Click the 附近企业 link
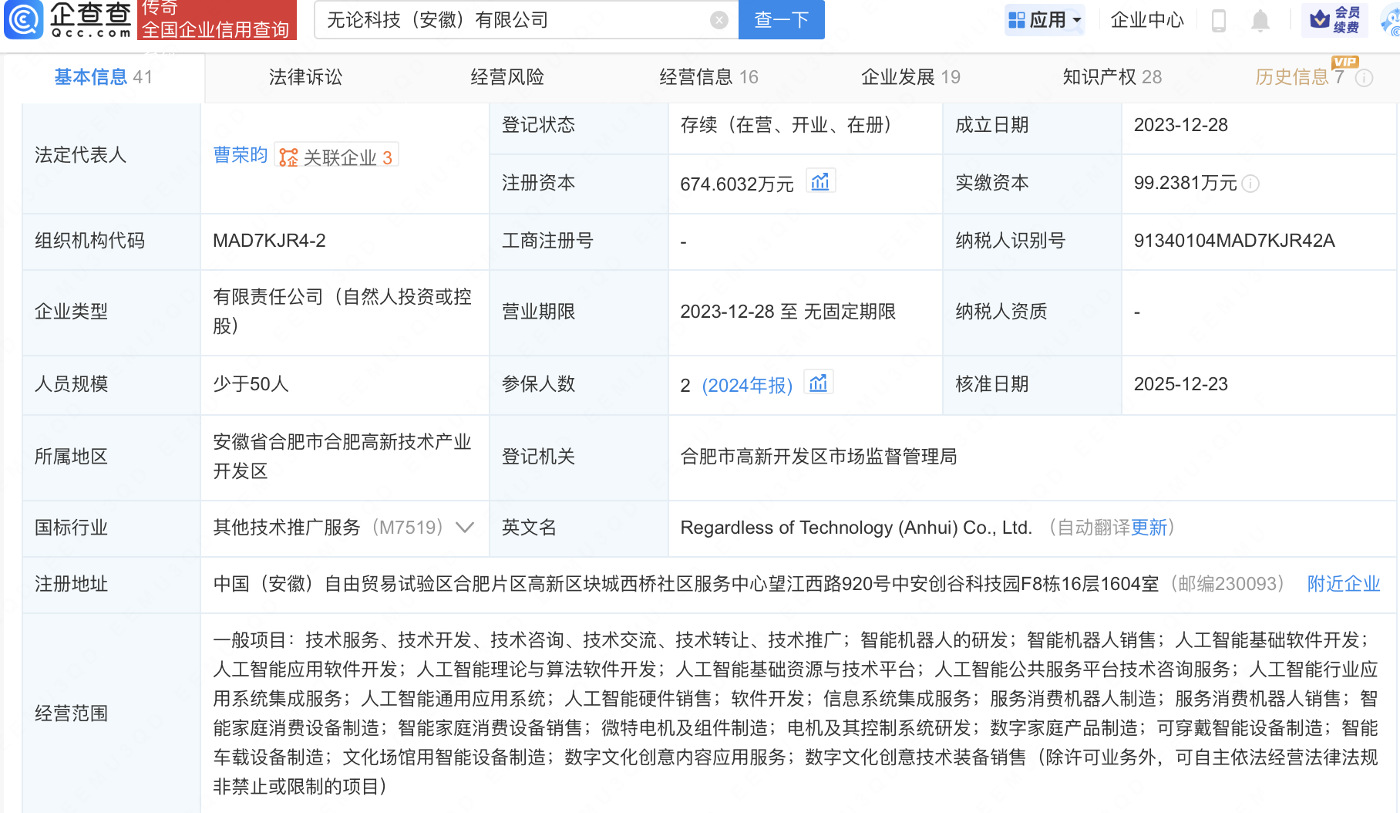Viewport: 1400px width, 813px height. pyautogui.click(x=1343, y=584)
